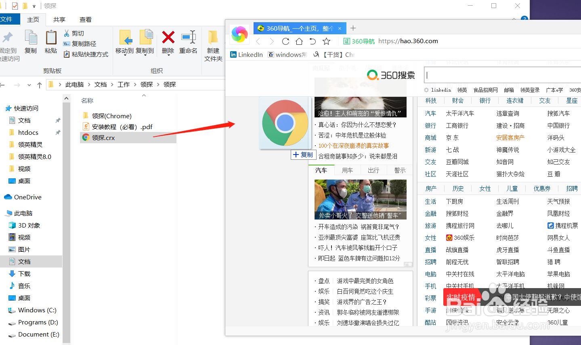Open 工商银行 link
The image size is (581, 345).
[x=457, y=125]
